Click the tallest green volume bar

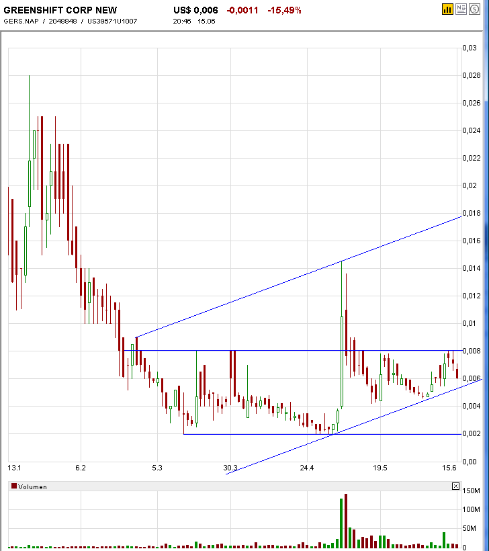click(x=341, y=523)
